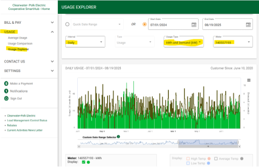Screen dimensions: 259x167
Task: Toggle the kWh meter display checkbox
Action: coord(84,162)
